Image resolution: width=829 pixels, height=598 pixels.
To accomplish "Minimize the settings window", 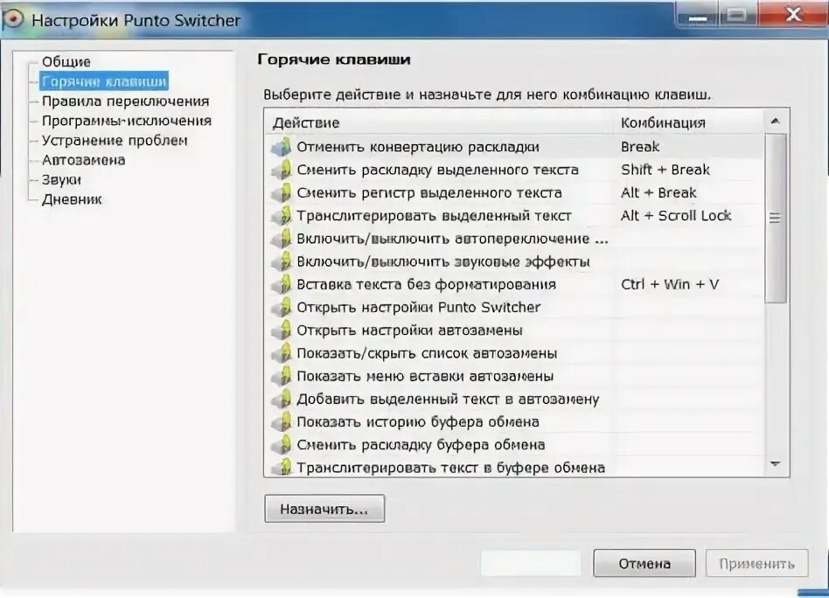I will click(x=697, y=15).
